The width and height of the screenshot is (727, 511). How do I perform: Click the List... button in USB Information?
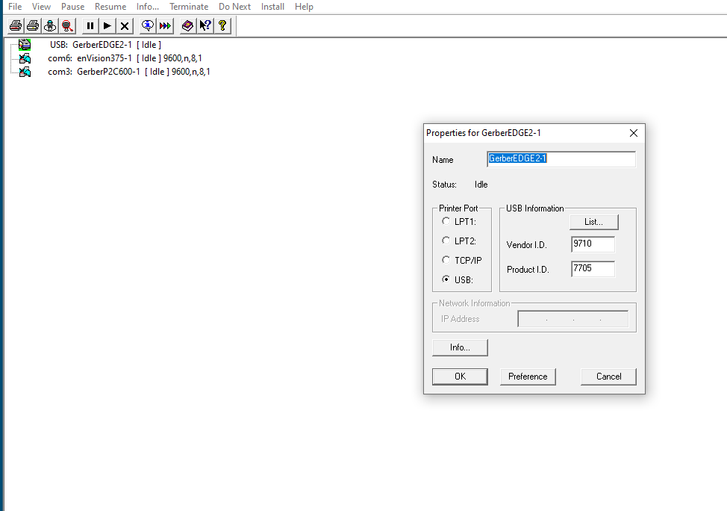point(594,222)
